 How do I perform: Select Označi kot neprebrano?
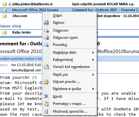pos(69,67)
